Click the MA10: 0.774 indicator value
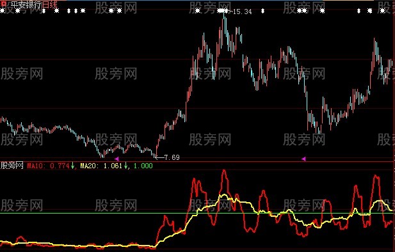This screenshot has width=395, height=252. click(x=48, y=166)
